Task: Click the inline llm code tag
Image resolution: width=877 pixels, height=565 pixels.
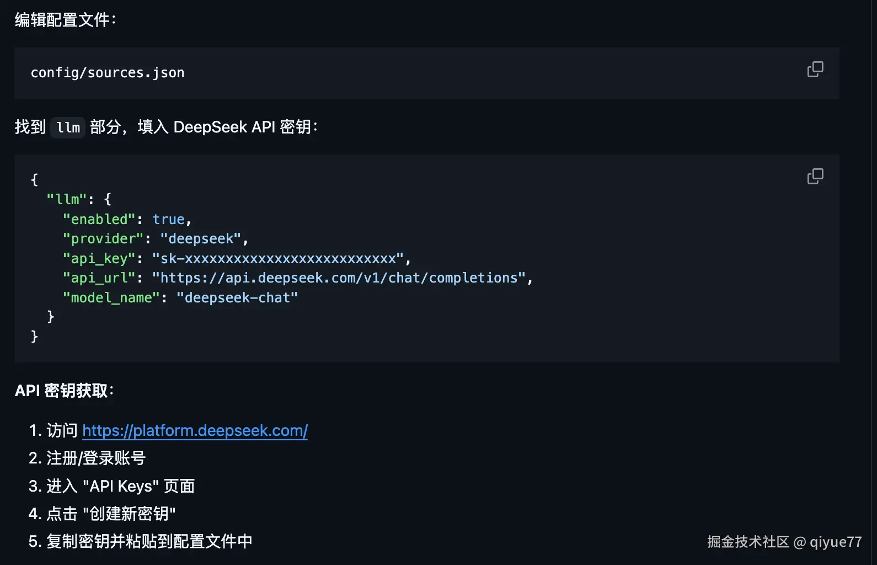Action: point(68,127)
